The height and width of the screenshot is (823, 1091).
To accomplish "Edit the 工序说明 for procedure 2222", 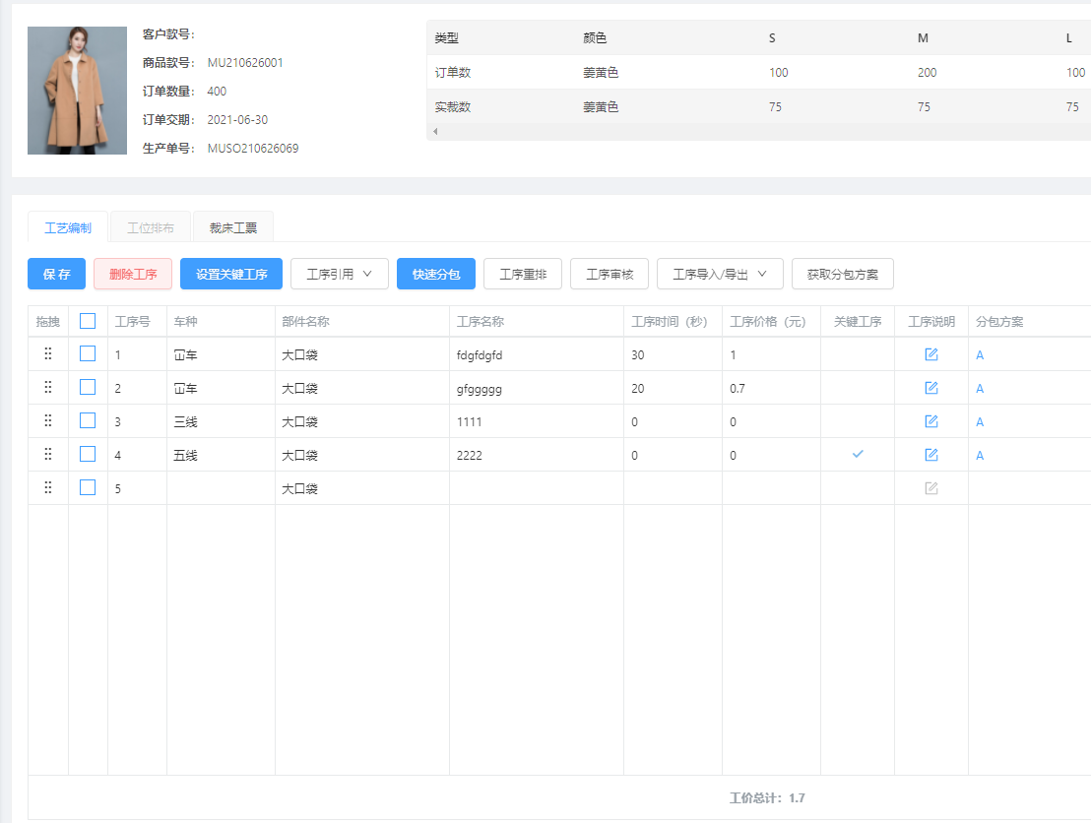I will 930,454.
